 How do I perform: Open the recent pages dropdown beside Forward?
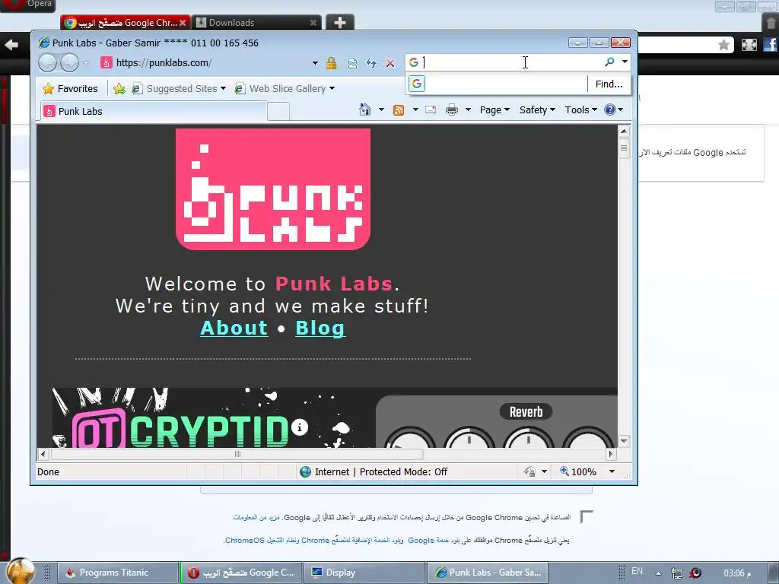pos(87,63)
